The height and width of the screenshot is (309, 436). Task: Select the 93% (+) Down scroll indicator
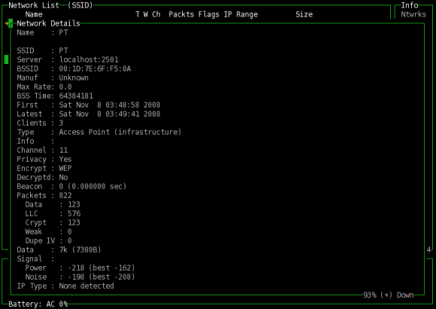click(389, 295)
